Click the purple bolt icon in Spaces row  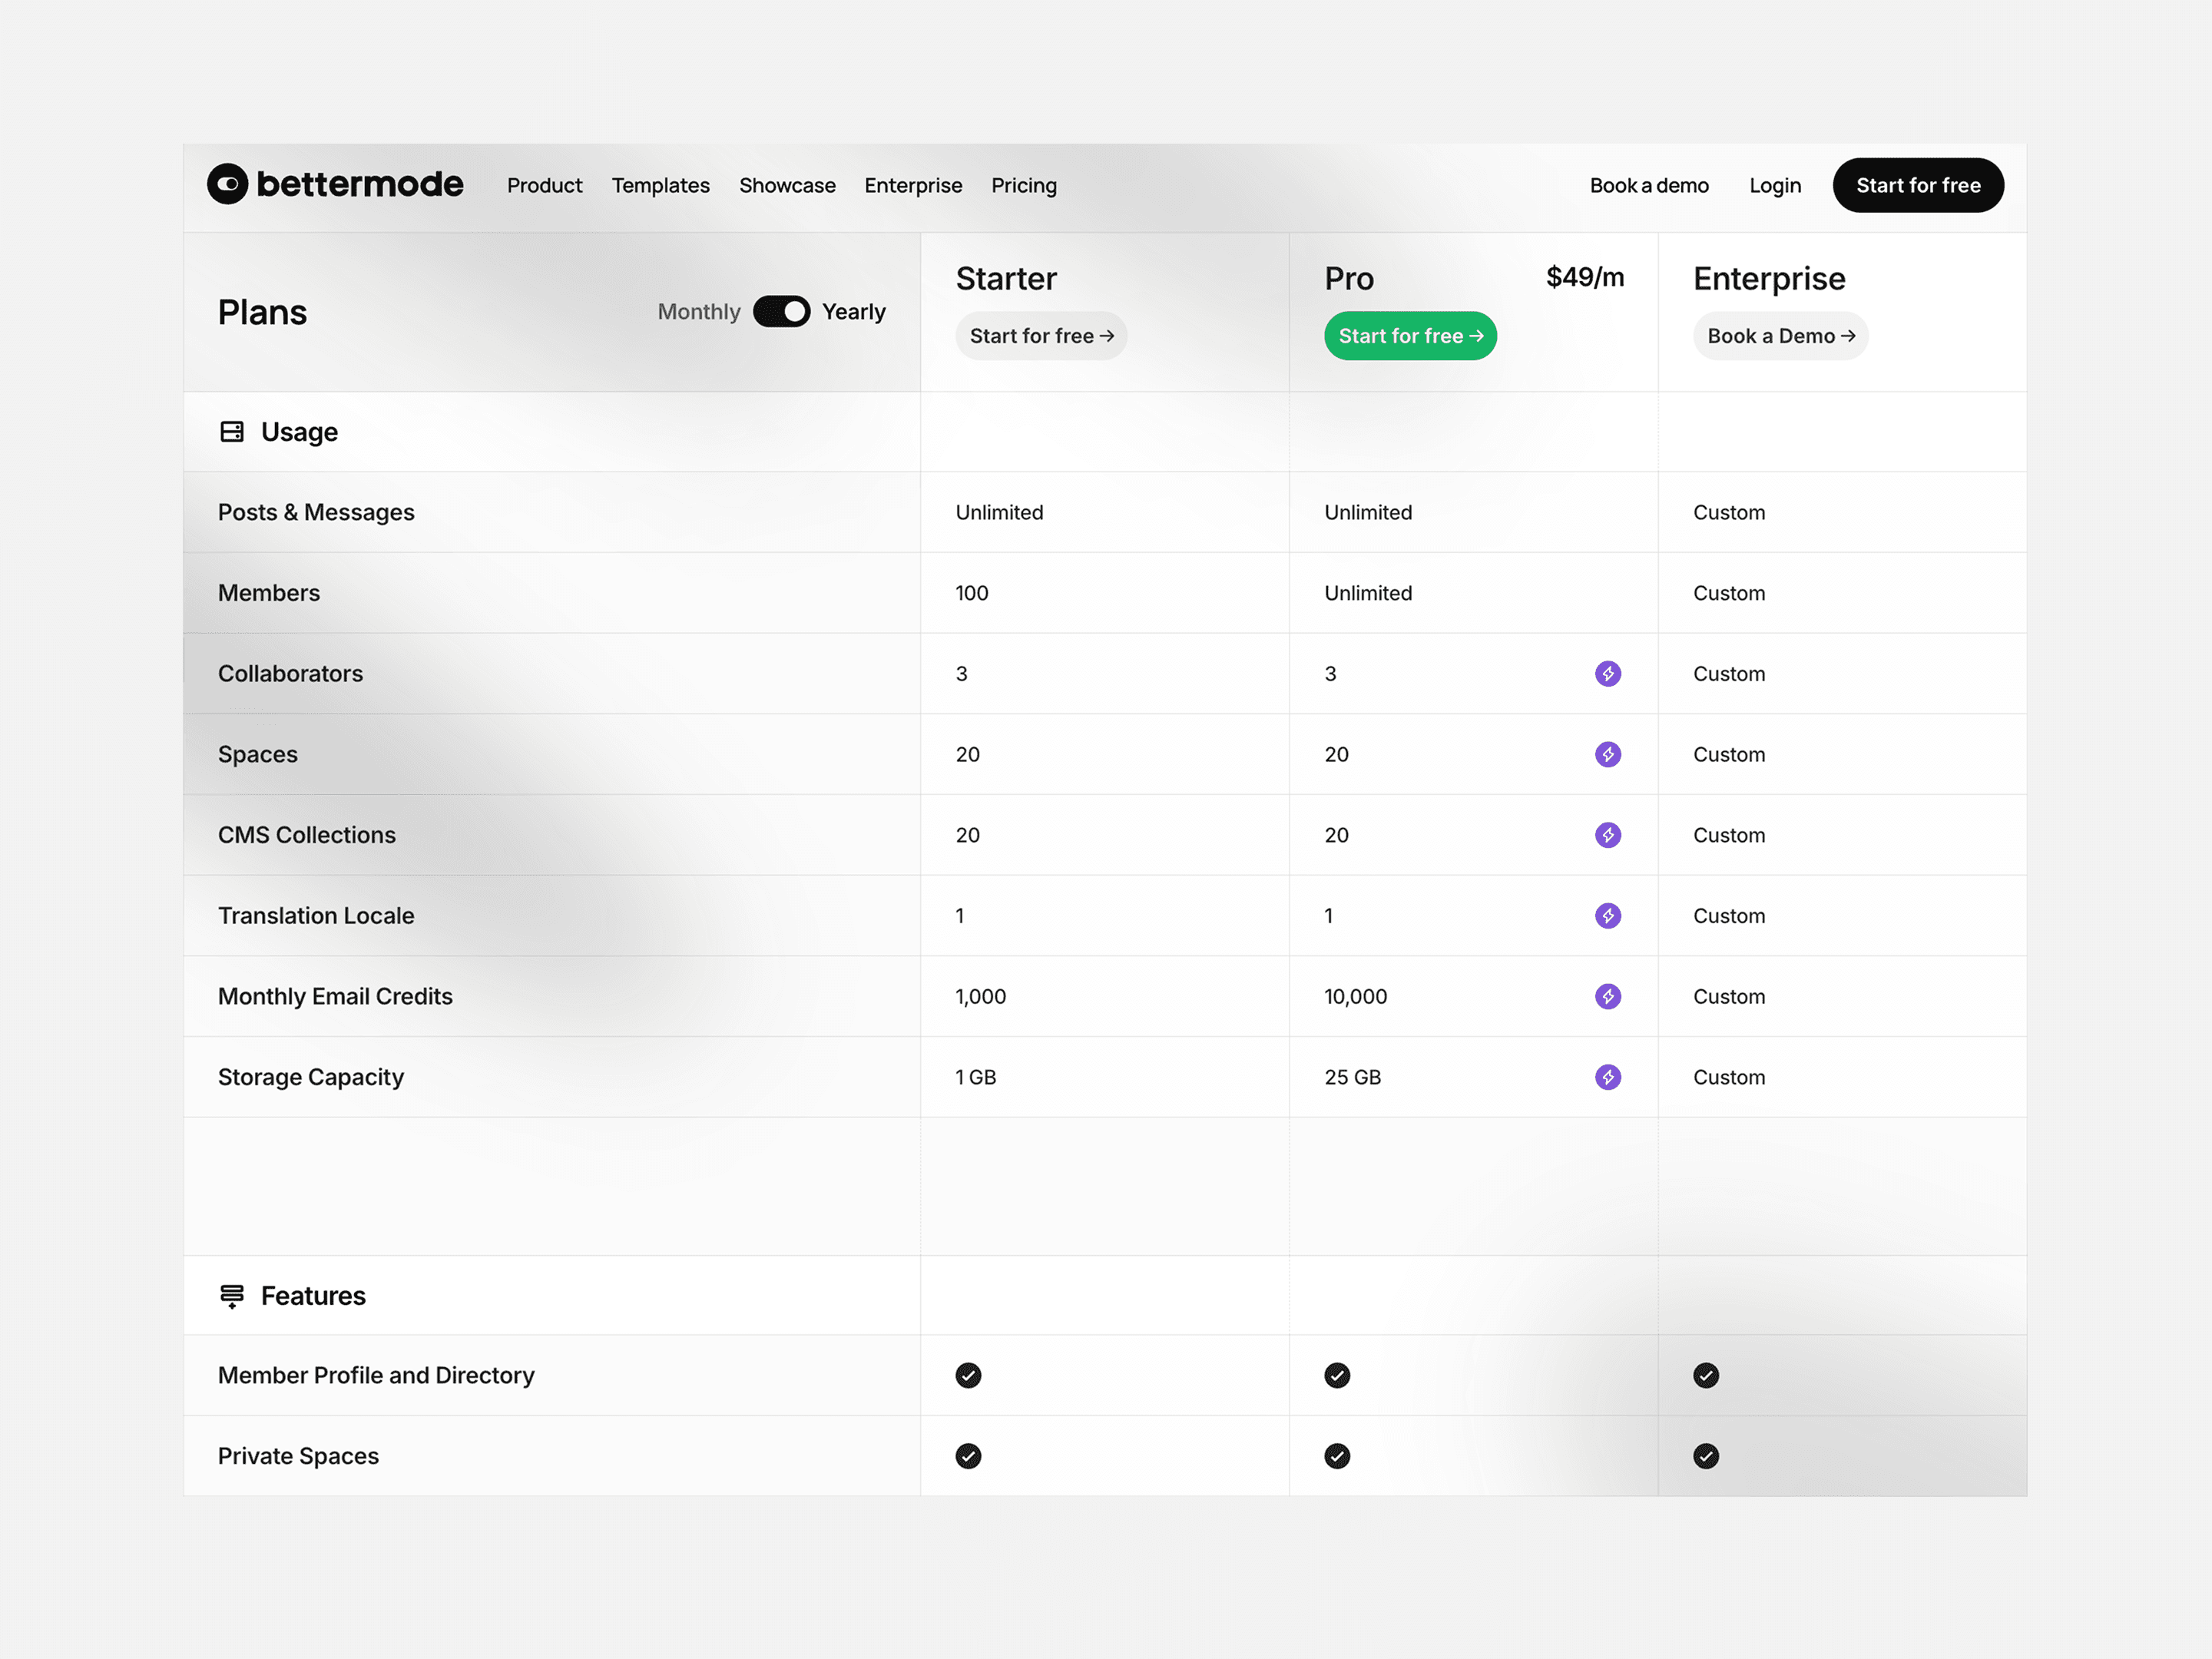1607,754
